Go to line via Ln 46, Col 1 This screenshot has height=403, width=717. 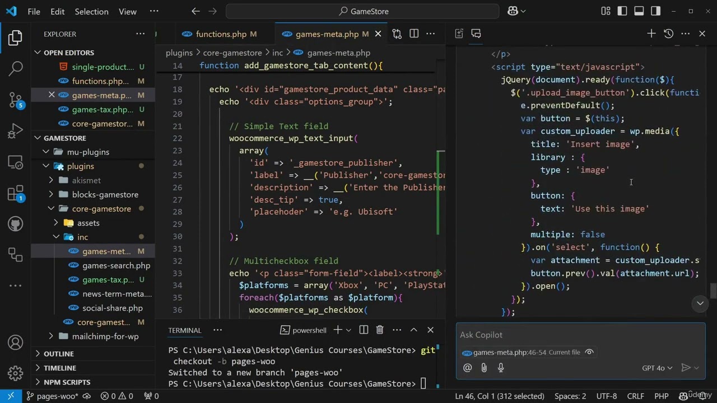click(x=500, y=396)
